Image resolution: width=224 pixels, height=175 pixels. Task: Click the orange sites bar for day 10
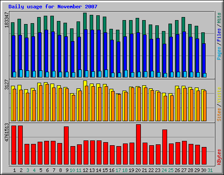point(73,108)
